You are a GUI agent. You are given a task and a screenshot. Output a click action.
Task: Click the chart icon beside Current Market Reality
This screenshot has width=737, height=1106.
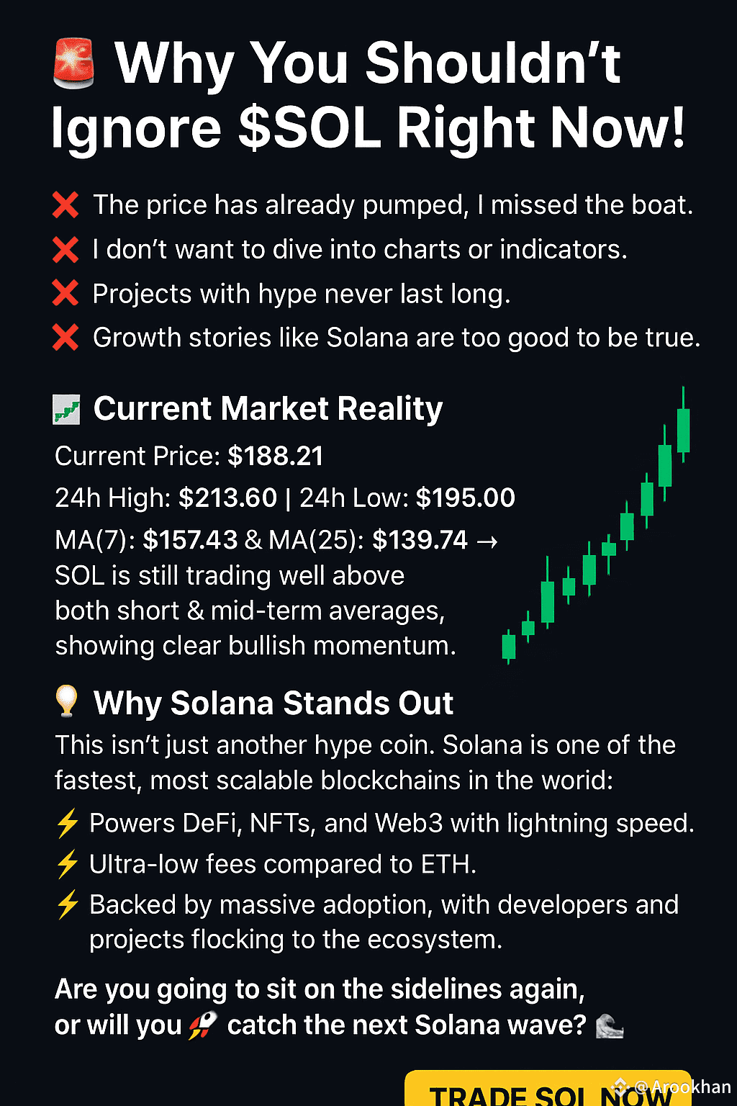pyautogui.click(x=67, y=410)
